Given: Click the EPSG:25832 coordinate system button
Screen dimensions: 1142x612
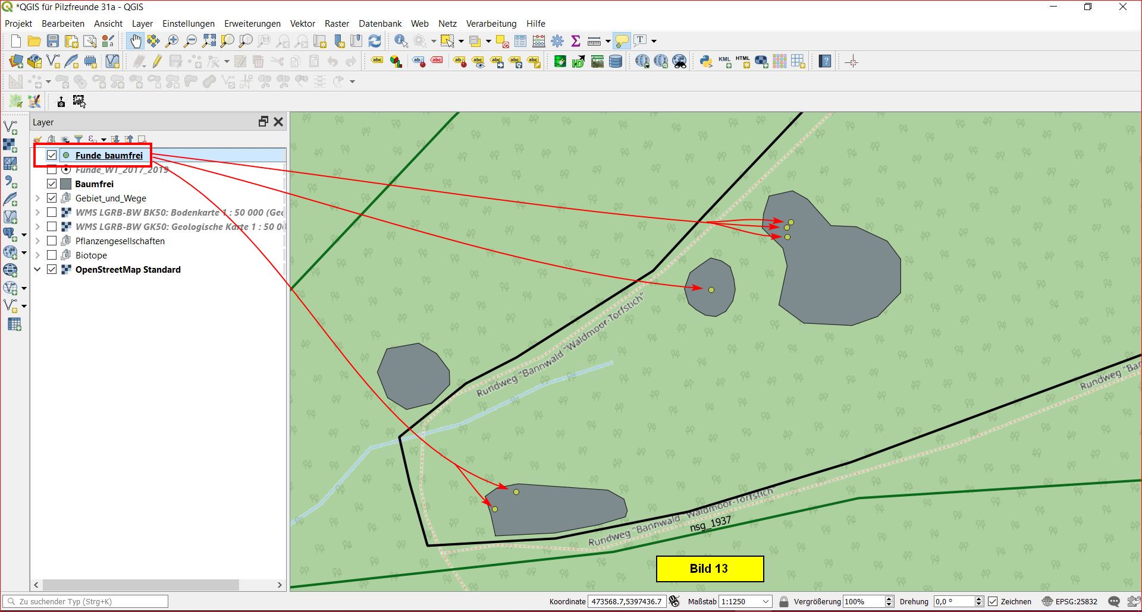Looking at the screenshot, I should pyautogui.click(x=1069, y=602).
